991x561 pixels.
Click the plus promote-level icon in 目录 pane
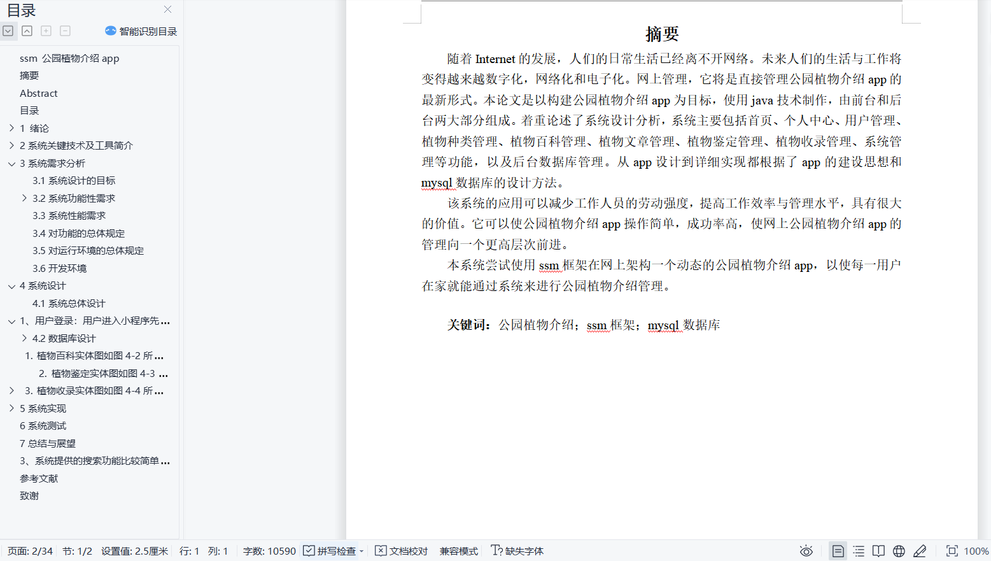click(x=46, y=31)
